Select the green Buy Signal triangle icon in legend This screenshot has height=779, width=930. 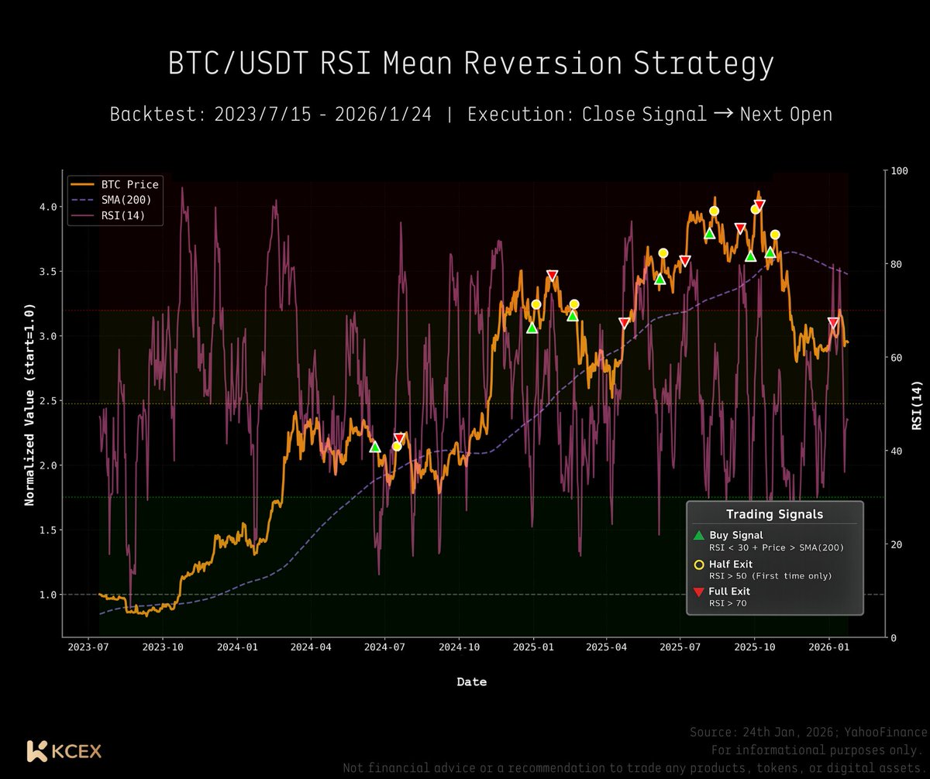(700, 534)
